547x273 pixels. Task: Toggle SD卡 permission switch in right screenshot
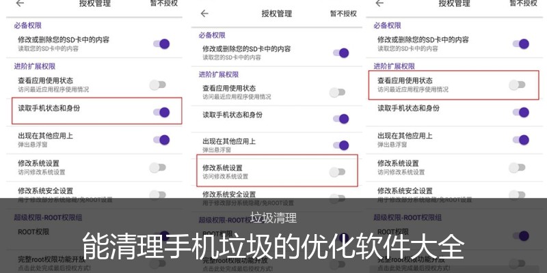pyautogui.click(x=521, y=44)
